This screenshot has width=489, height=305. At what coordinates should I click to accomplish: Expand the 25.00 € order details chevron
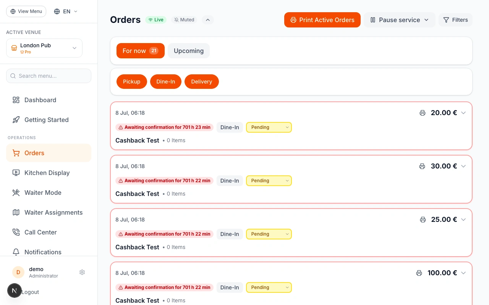point(463,220)
